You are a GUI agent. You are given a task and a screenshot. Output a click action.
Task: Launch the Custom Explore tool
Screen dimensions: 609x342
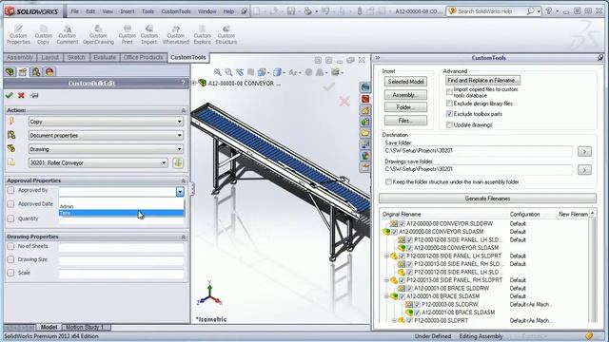pyautogui.click(x=202, y=34)
